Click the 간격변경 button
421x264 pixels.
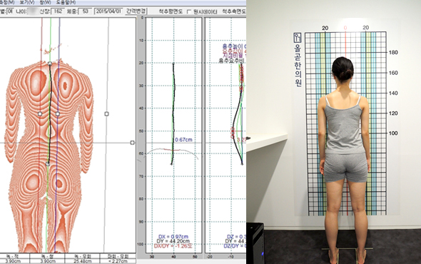(136, 11)
